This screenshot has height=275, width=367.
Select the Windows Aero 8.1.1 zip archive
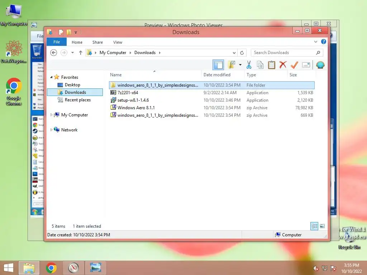[x=211, y=107]
